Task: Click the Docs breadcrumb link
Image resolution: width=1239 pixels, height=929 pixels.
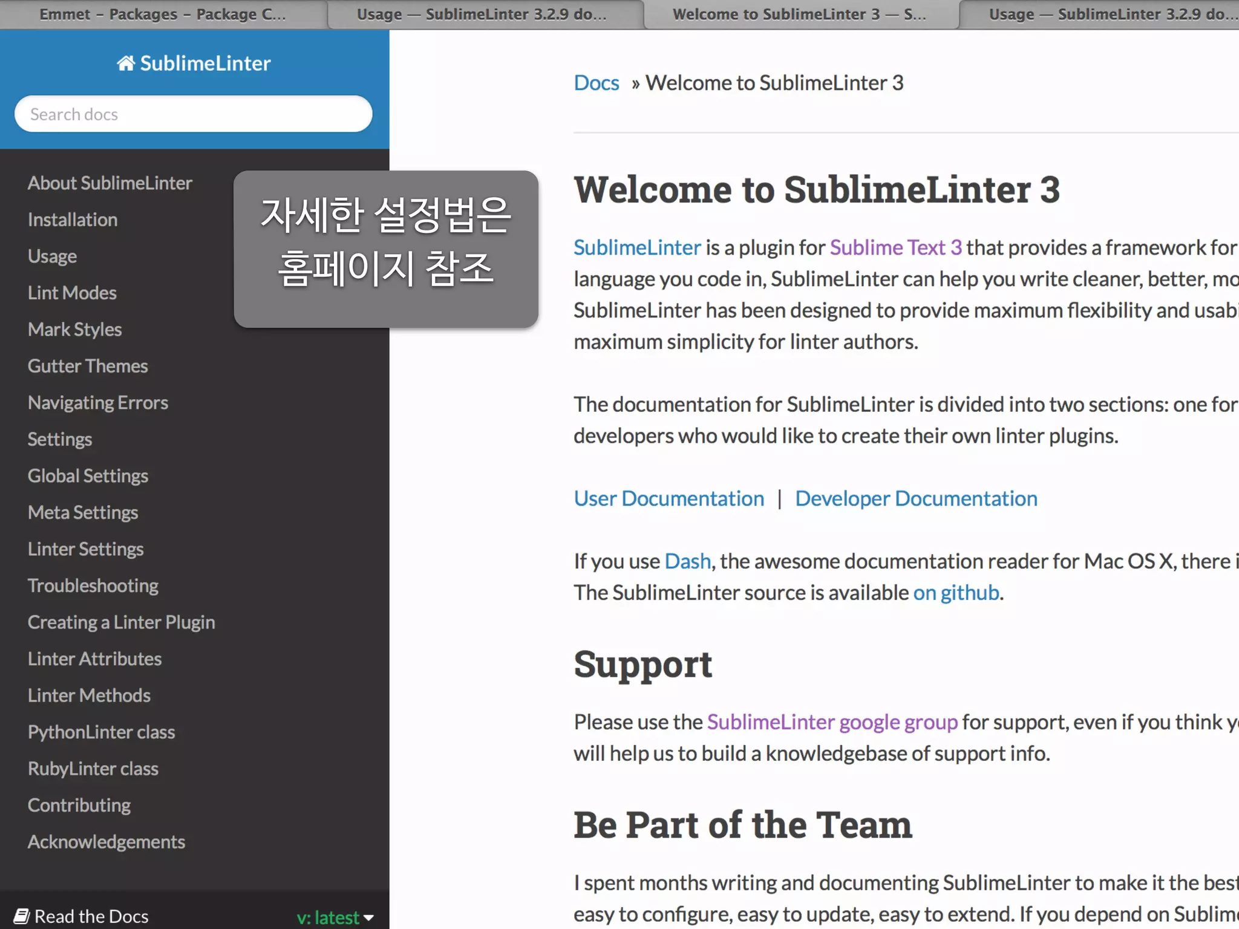Action: coord(597,83)
